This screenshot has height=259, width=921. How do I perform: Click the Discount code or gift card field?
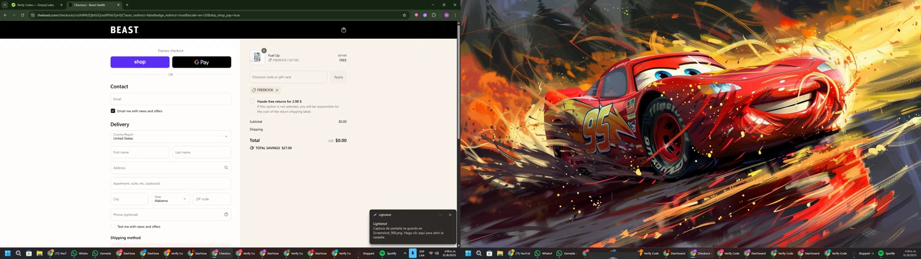click(288, 77)
